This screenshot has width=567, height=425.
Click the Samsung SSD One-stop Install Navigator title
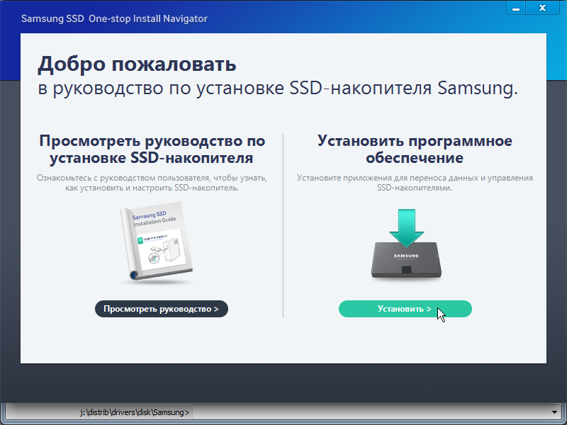pos(114,19)
